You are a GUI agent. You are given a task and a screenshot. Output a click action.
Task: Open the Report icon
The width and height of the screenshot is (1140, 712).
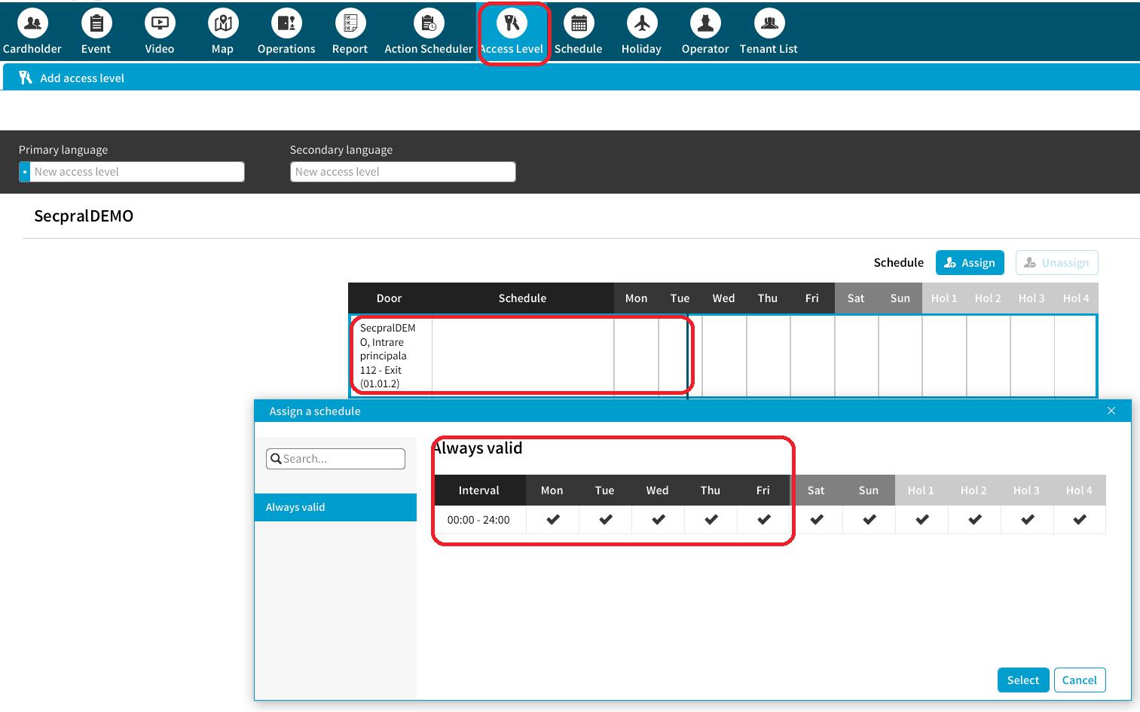[x=350, y=24]
